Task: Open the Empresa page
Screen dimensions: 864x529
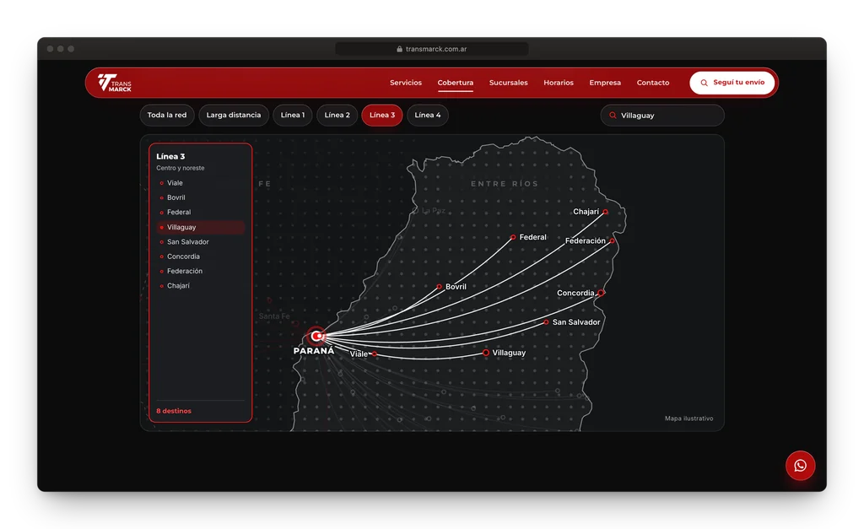Action: [605, 83]
